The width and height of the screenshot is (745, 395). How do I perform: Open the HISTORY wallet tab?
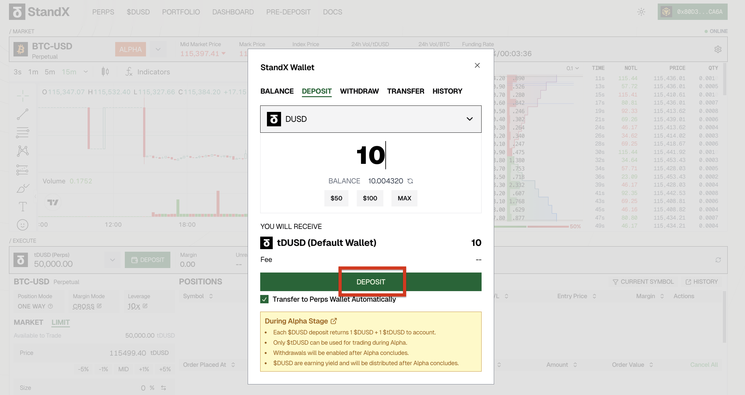(x=447, y=91)
